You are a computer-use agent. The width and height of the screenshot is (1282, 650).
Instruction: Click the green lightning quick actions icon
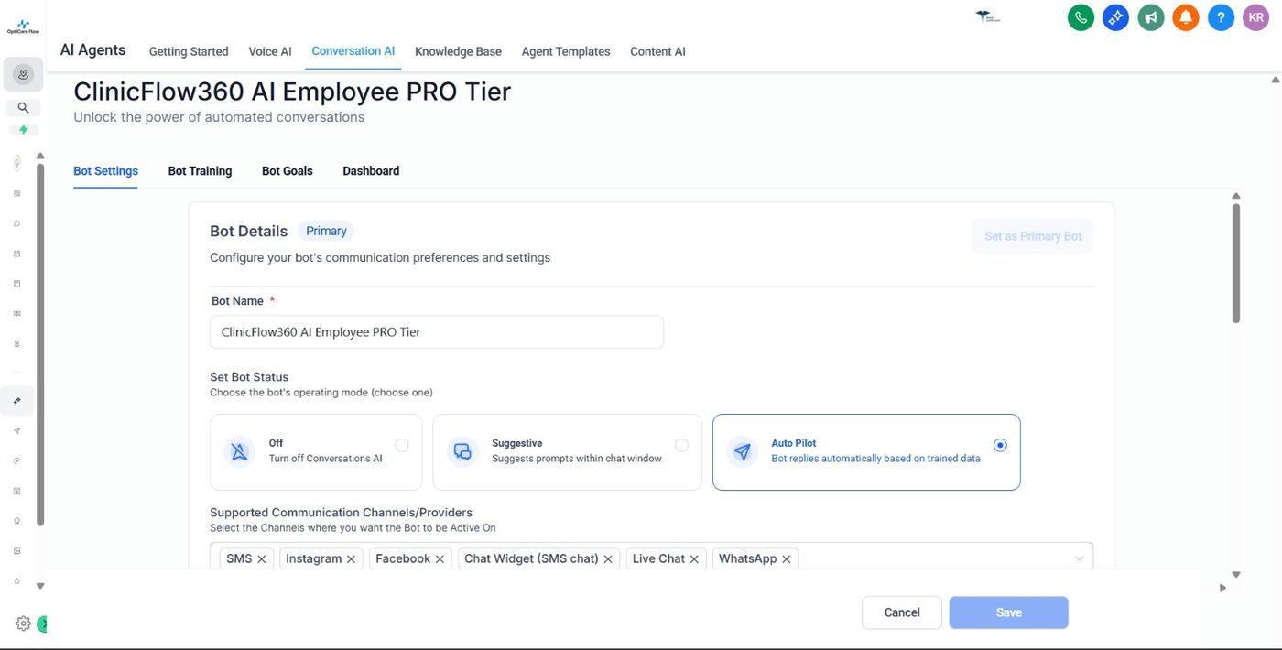(x=23, y=129)
